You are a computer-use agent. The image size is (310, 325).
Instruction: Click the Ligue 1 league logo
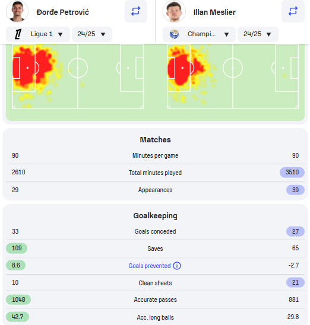click(18, 34)
